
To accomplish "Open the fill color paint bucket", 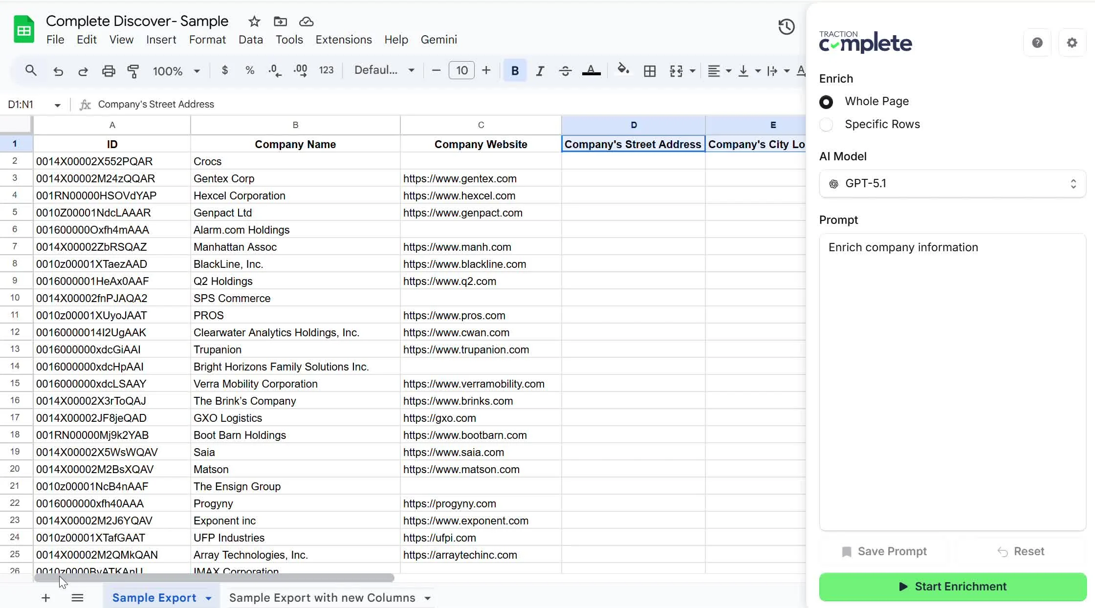I will pyautogui.click(x=623, y=70).
